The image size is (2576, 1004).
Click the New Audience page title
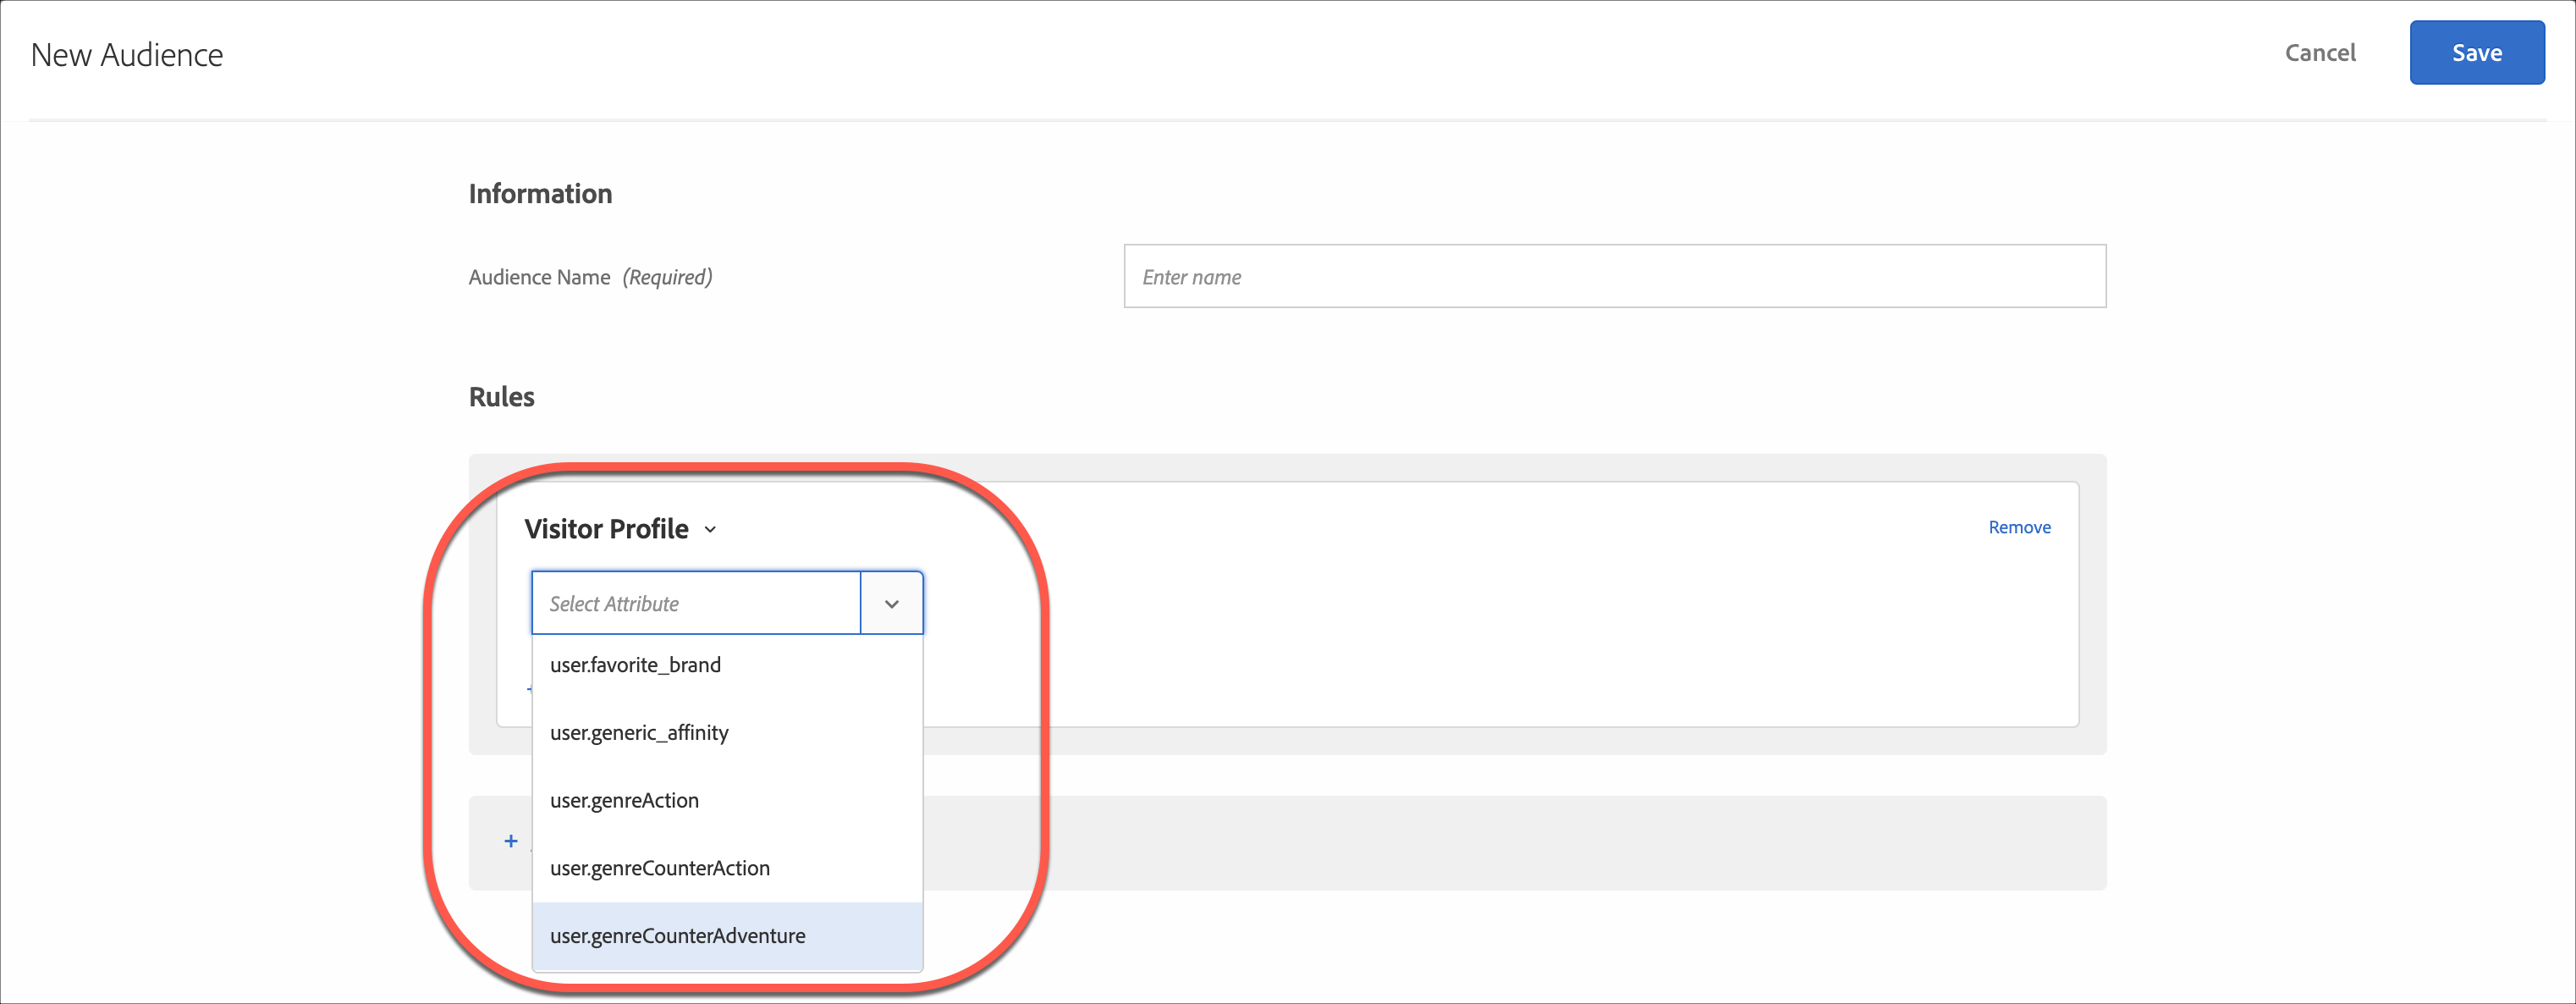(127, 55)
